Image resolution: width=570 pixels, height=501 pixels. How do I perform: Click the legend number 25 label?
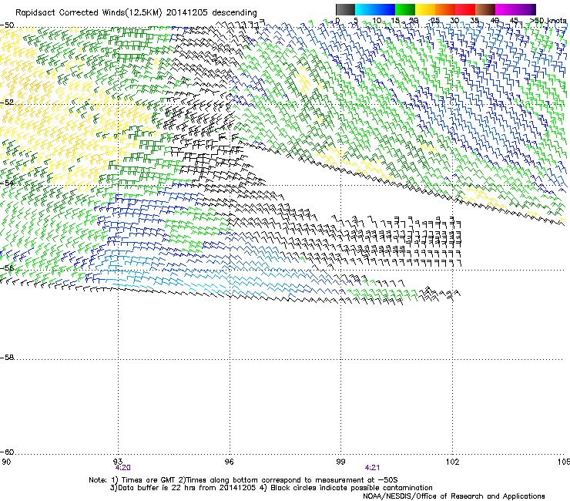[434, 21]
